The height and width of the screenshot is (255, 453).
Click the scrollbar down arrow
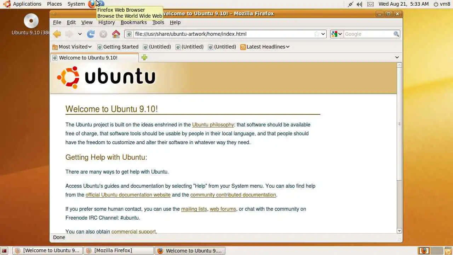click(399, 231)
